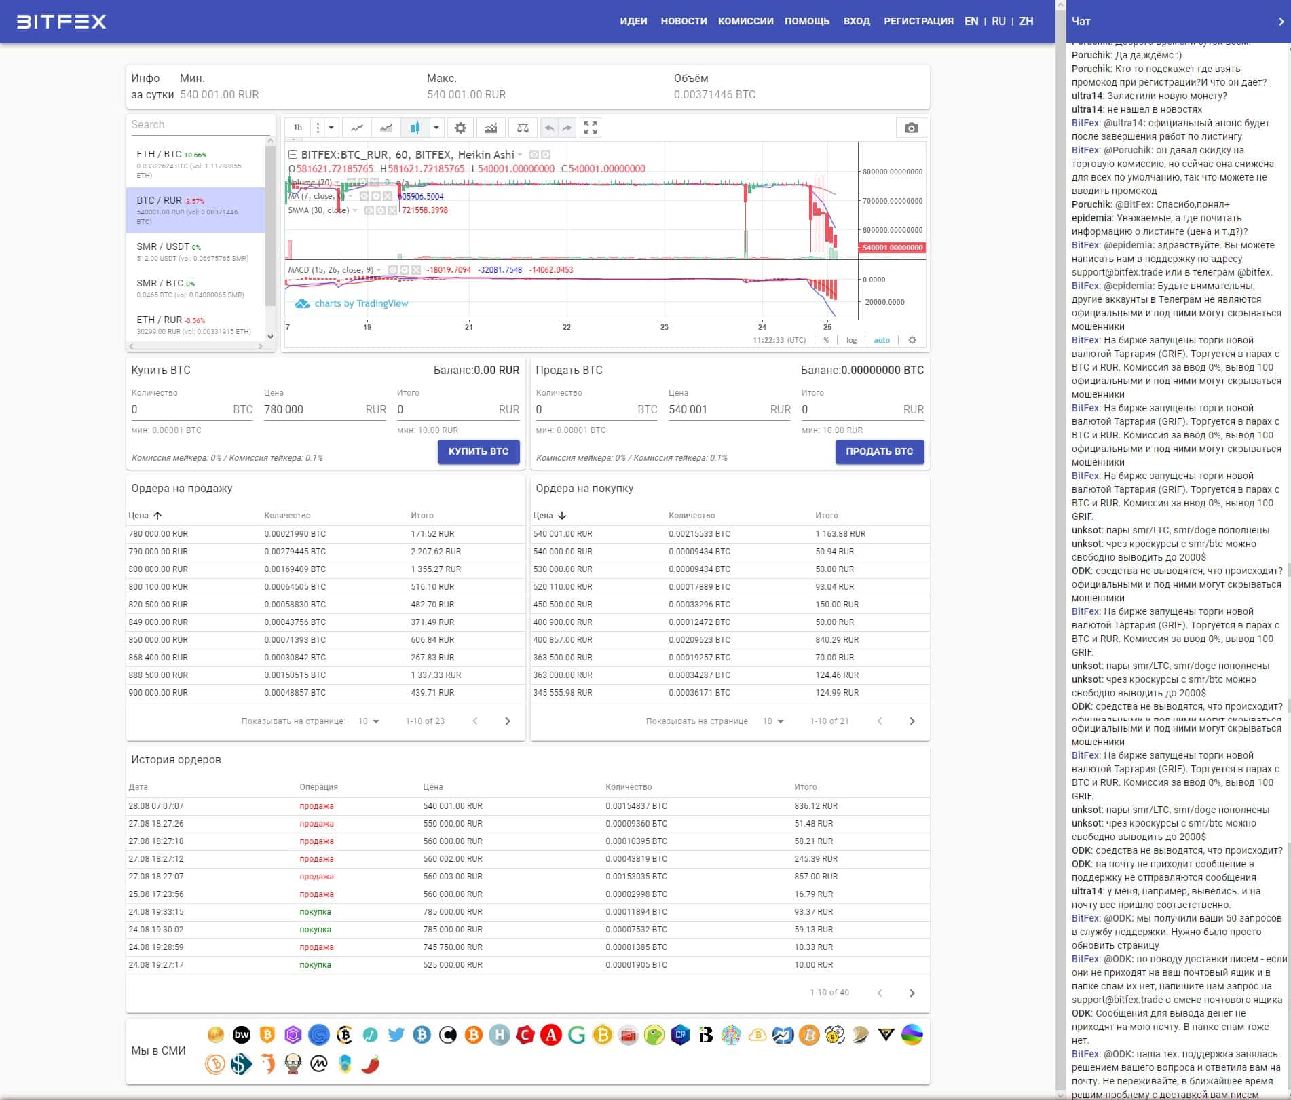
Task: Click the chart screenshot camera icon
Action: 911,128
